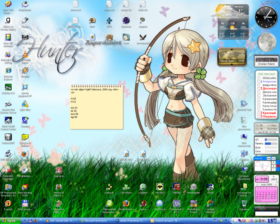Click the P button in biorhythm gadget
Image resolution: width=280 pixels, height=224 pixels.
(273, 162)
